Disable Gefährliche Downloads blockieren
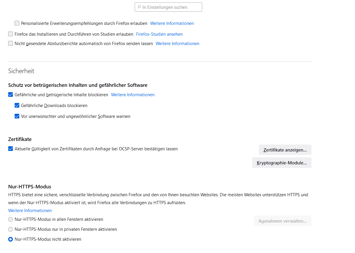 click(17, 105)
